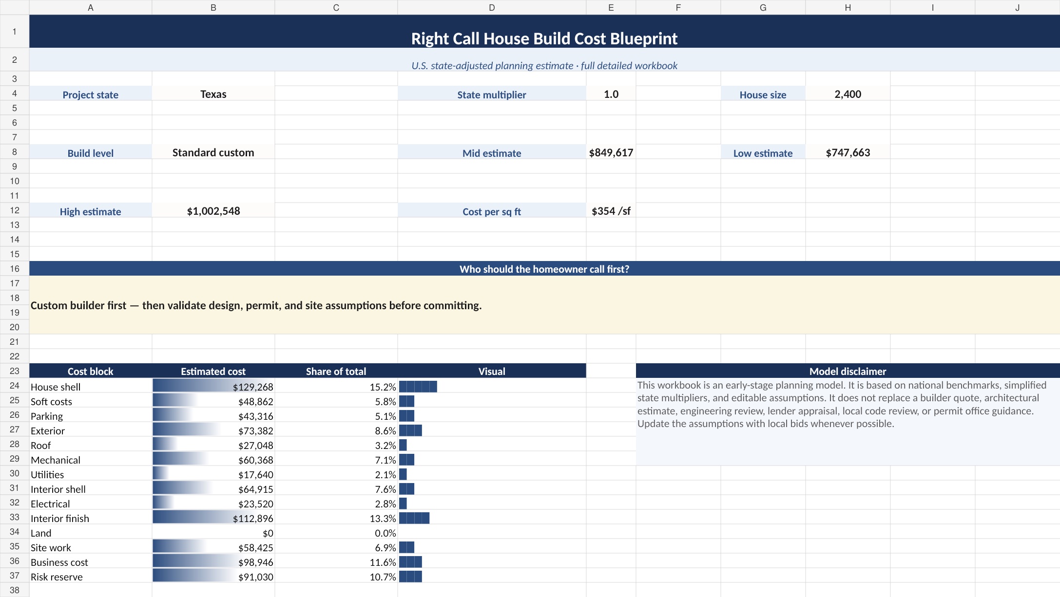Select the cost per sq ft $354 /sf cell
This screenshot has height=597, width=1060.
click(x=611, y=210)
